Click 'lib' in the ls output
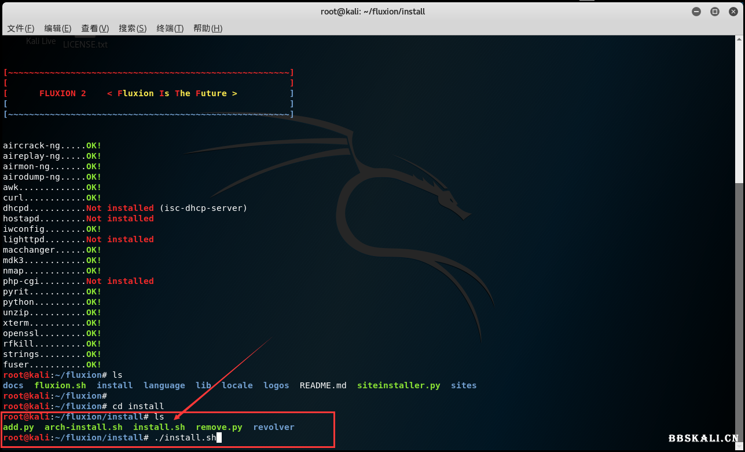 pos(203,385)
